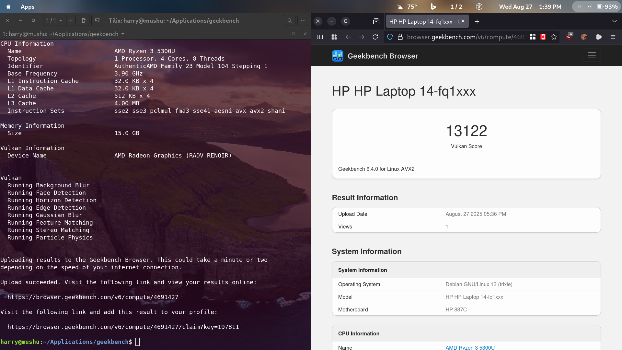Open Apps menu in top bar
This screenshot has width=622, height=350.
[28, 7]
